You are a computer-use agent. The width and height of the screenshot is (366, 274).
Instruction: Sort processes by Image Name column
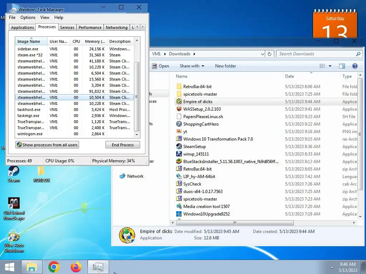click(x=31, y=41)
